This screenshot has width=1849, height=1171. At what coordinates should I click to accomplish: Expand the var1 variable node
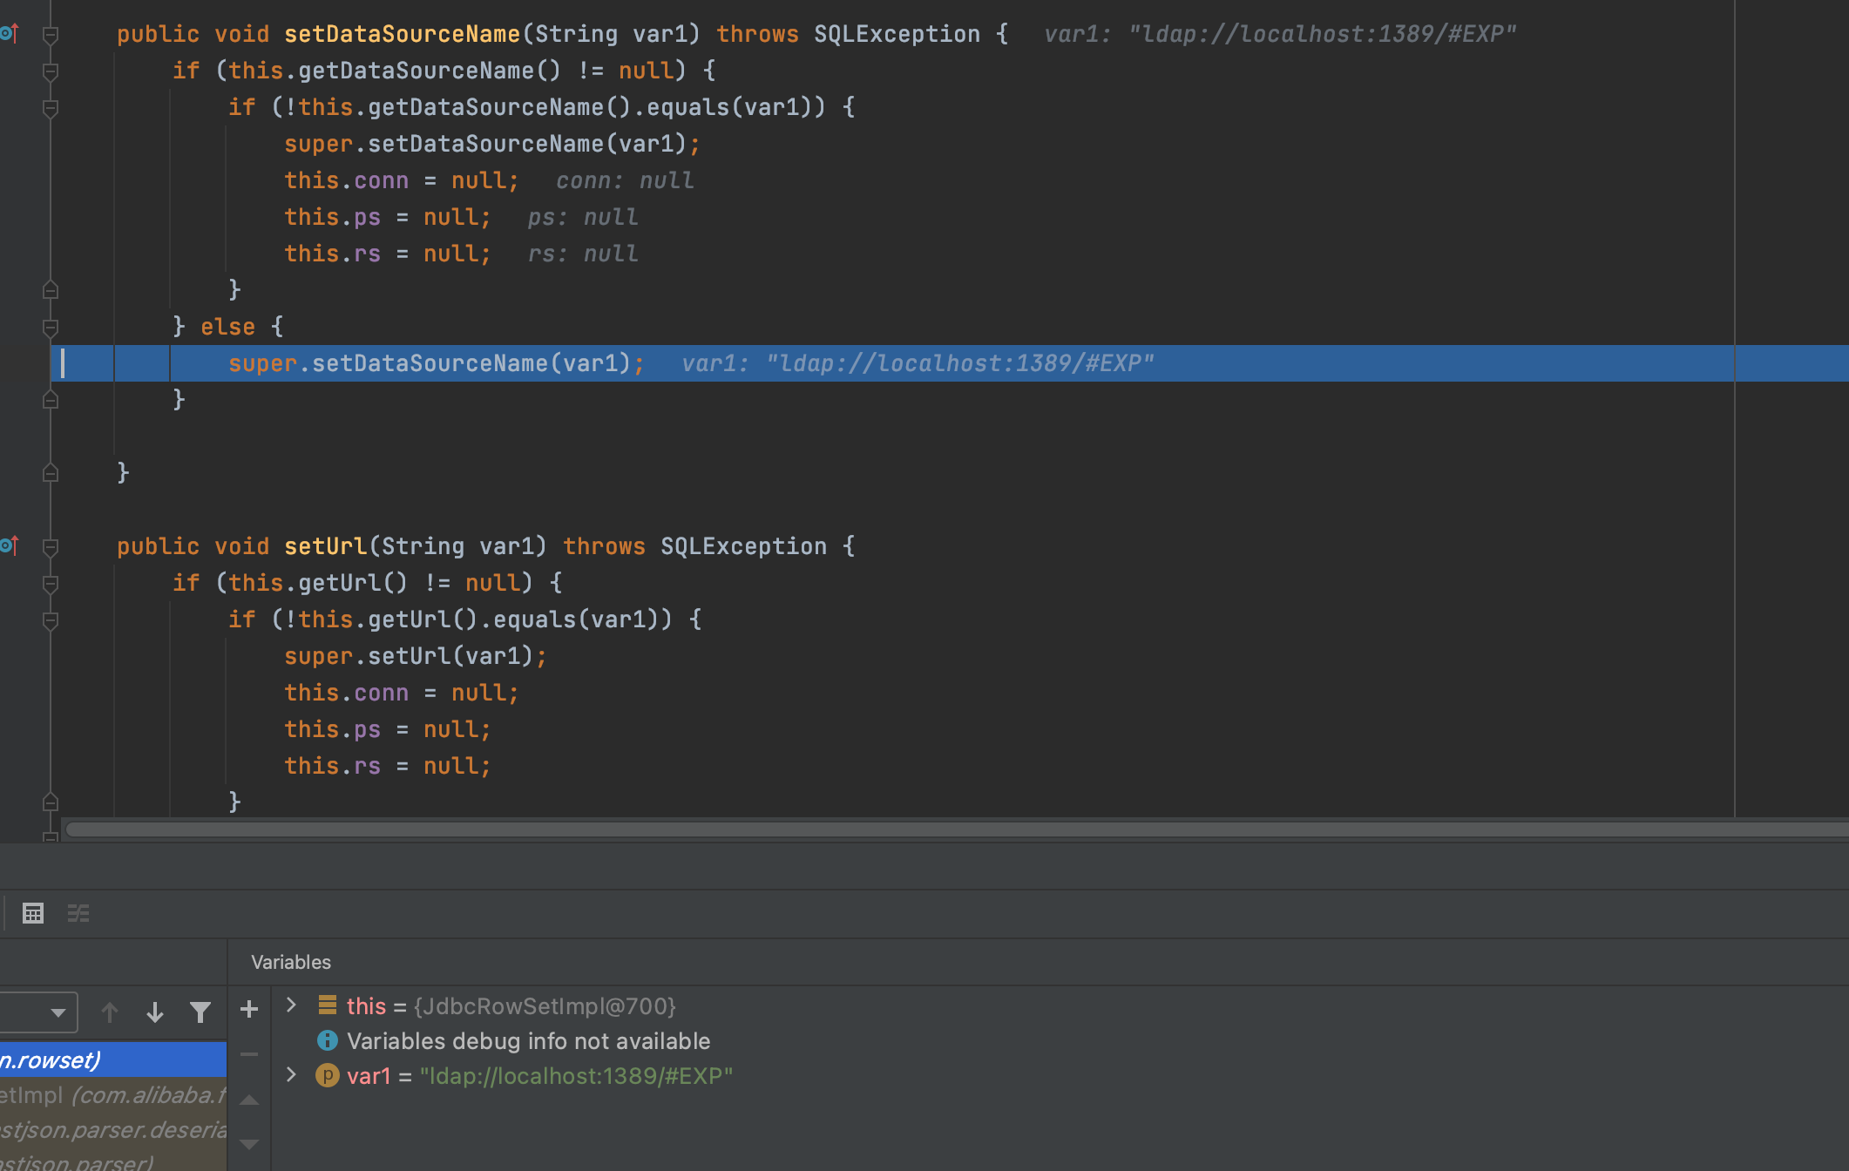[x=292, y=1075]
